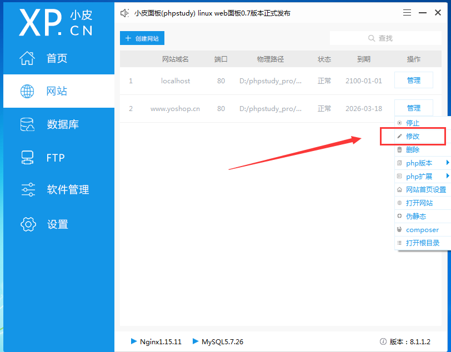Click the XP.CN logo

click(x=56, y=22)
